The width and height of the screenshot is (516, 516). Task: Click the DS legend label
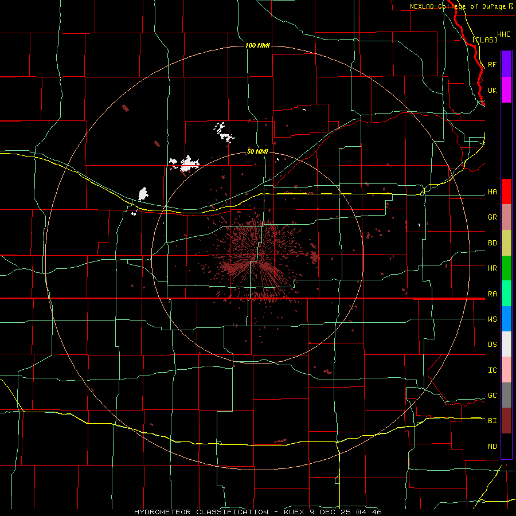pos(492,345)
